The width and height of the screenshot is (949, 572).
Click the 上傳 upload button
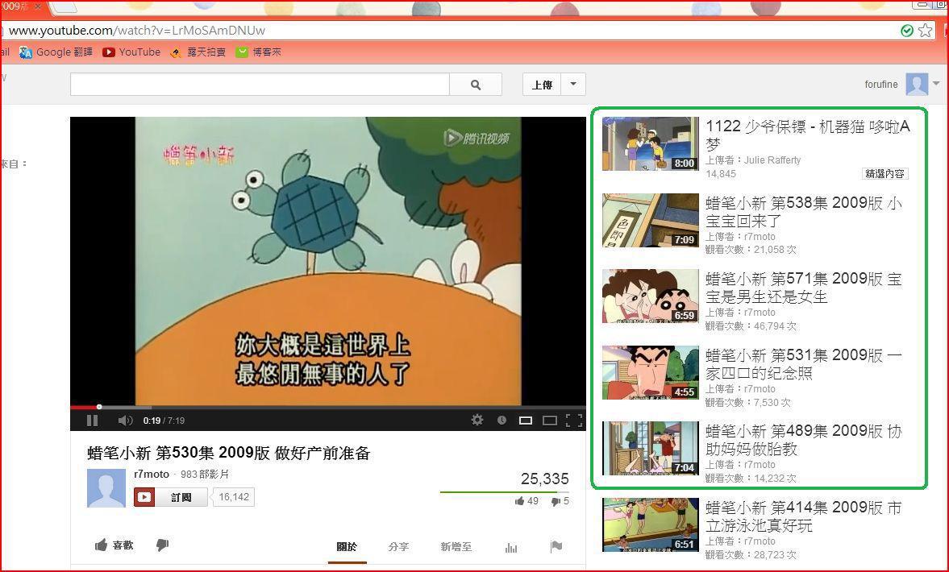tap(542, 85)
